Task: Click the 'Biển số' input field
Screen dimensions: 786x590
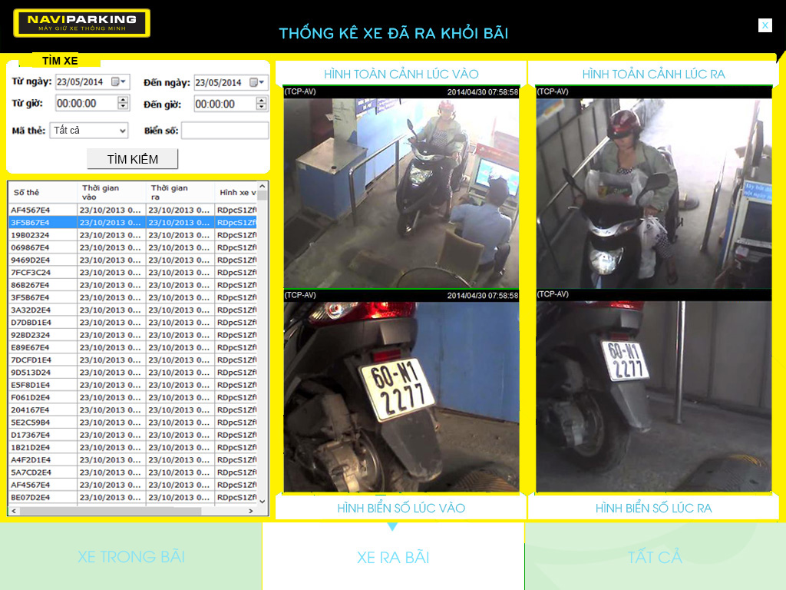Action: 225,131
